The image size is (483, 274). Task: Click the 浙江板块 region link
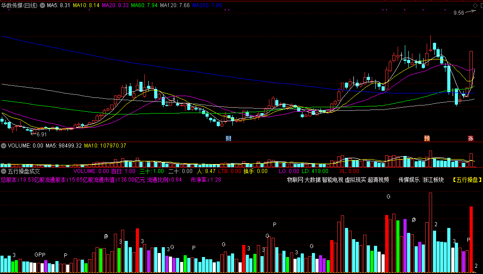(x=433, y=180)
